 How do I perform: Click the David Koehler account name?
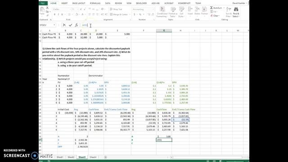click(238, 3)
